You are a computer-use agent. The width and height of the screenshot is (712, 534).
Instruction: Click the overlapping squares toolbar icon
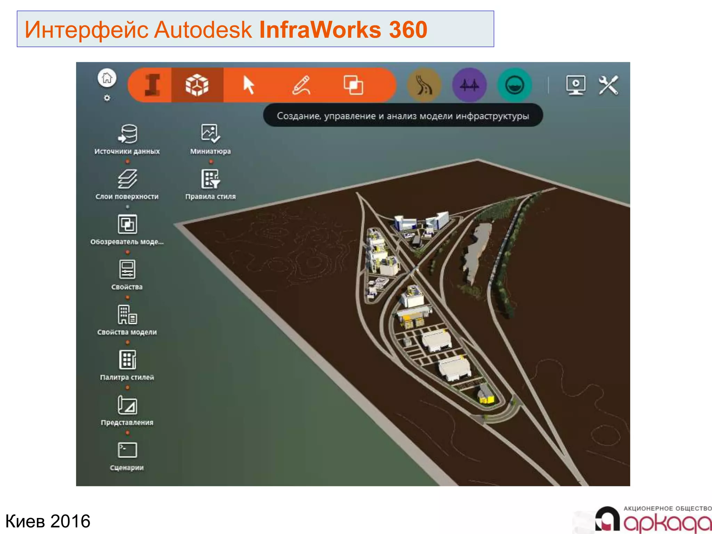[x=354, y=85]
